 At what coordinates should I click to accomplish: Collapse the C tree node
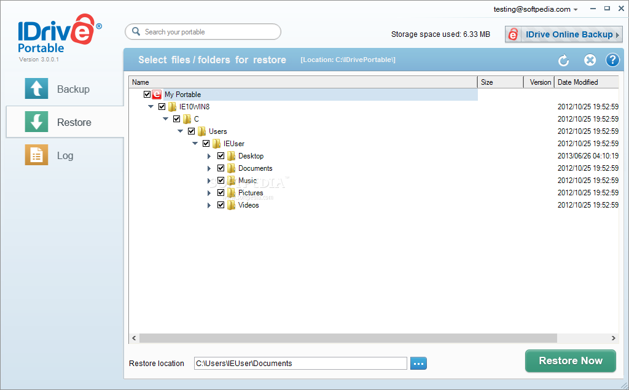click(165, 119)
